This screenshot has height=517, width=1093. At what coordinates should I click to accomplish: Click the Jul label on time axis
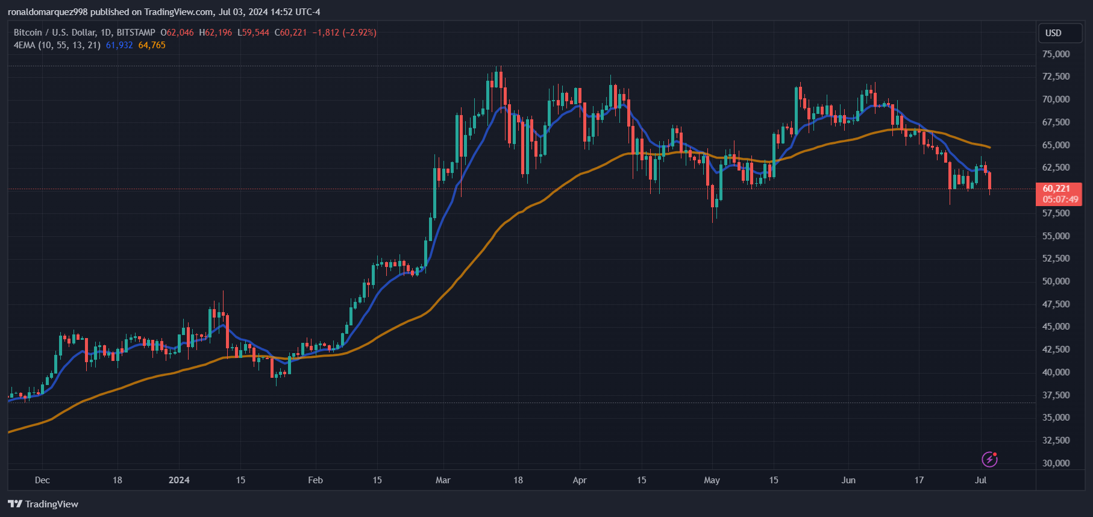point(981,480)
